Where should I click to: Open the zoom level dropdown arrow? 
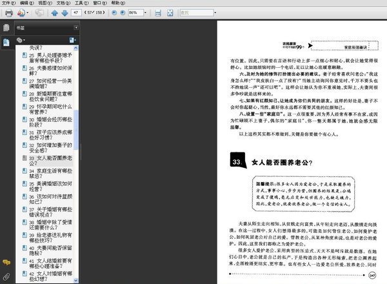point(145,13)
